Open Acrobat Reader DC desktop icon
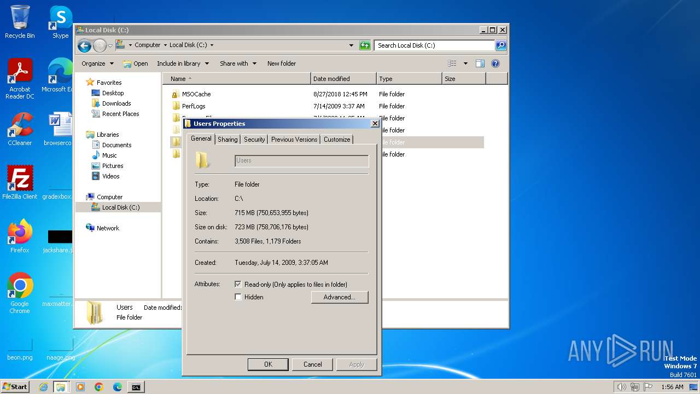The image size is (700, 394). (20, 79)
